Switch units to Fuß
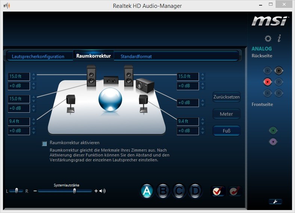The image size is (295, 213). pos(226,131)
